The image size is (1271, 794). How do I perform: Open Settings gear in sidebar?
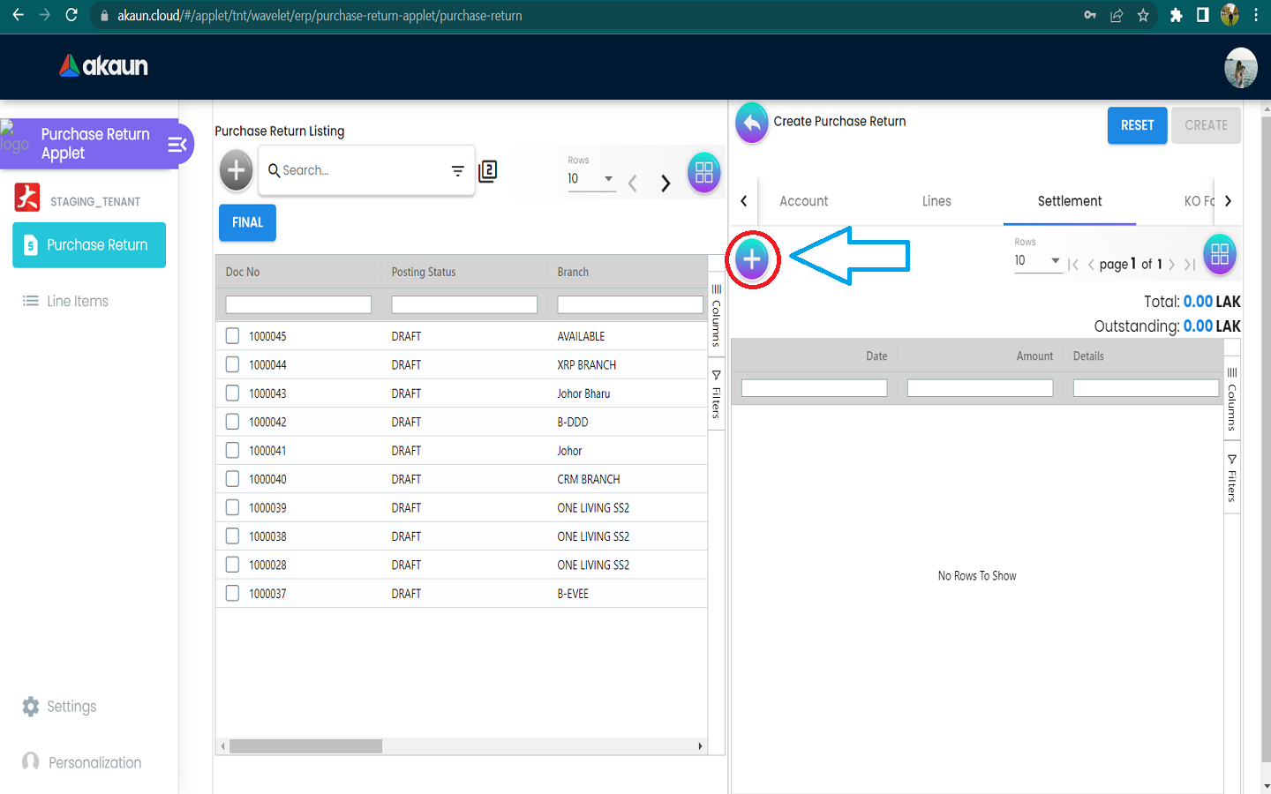click(31, 707)
